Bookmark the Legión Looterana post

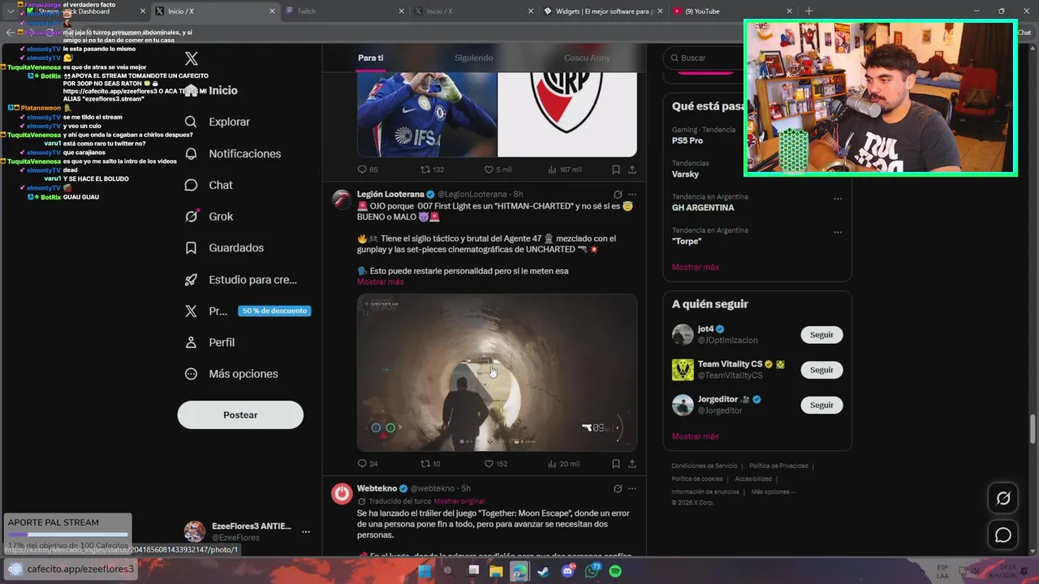click(x=616, y=464)
